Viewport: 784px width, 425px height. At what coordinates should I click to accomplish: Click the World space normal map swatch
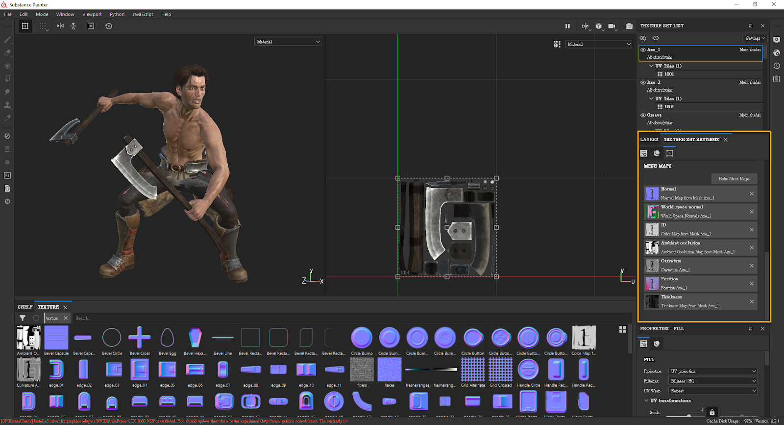pyautogui.click(x=652, y=211)
